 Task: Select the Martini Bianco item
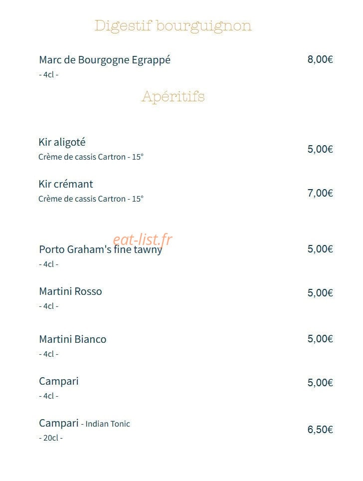[73, 339]
